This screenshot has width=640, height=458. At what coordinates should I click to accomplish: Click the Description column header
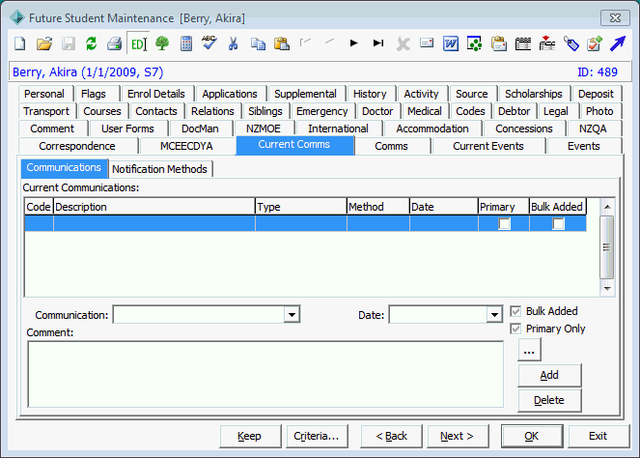[x=153, y=207]
